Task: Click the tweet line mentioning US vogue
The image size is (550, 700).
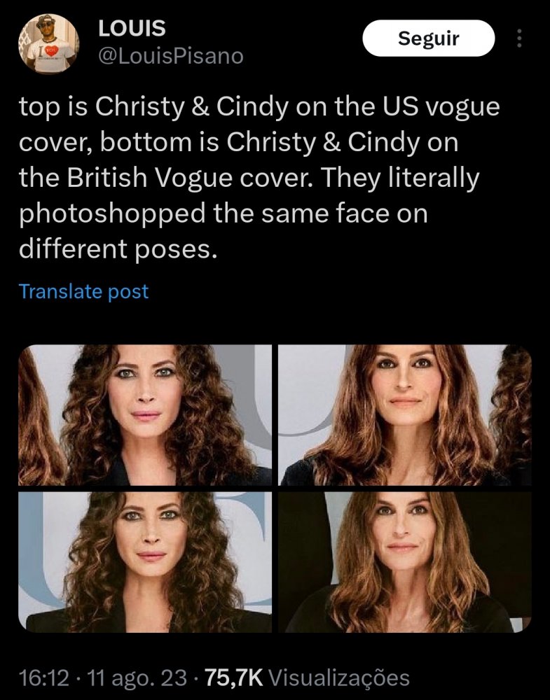Action: coord(259,107)
